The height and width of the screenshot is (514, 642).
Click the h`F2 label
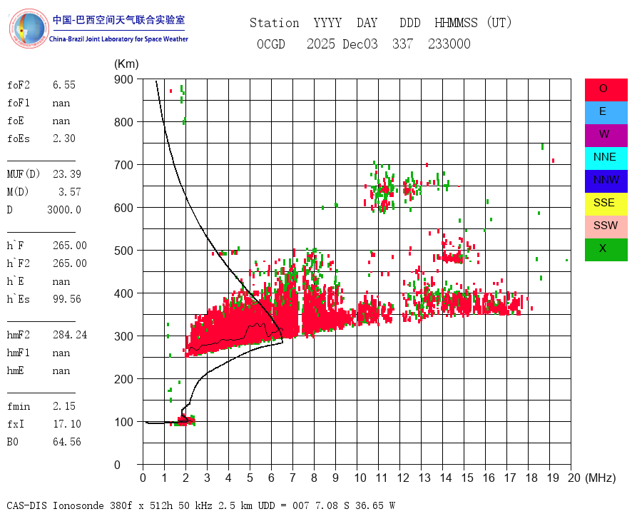(19, 263)
